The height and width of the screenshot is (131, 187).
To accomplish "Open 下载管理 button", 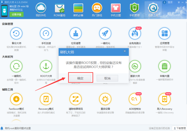I will pyautogui.click(x=179, y=128).
